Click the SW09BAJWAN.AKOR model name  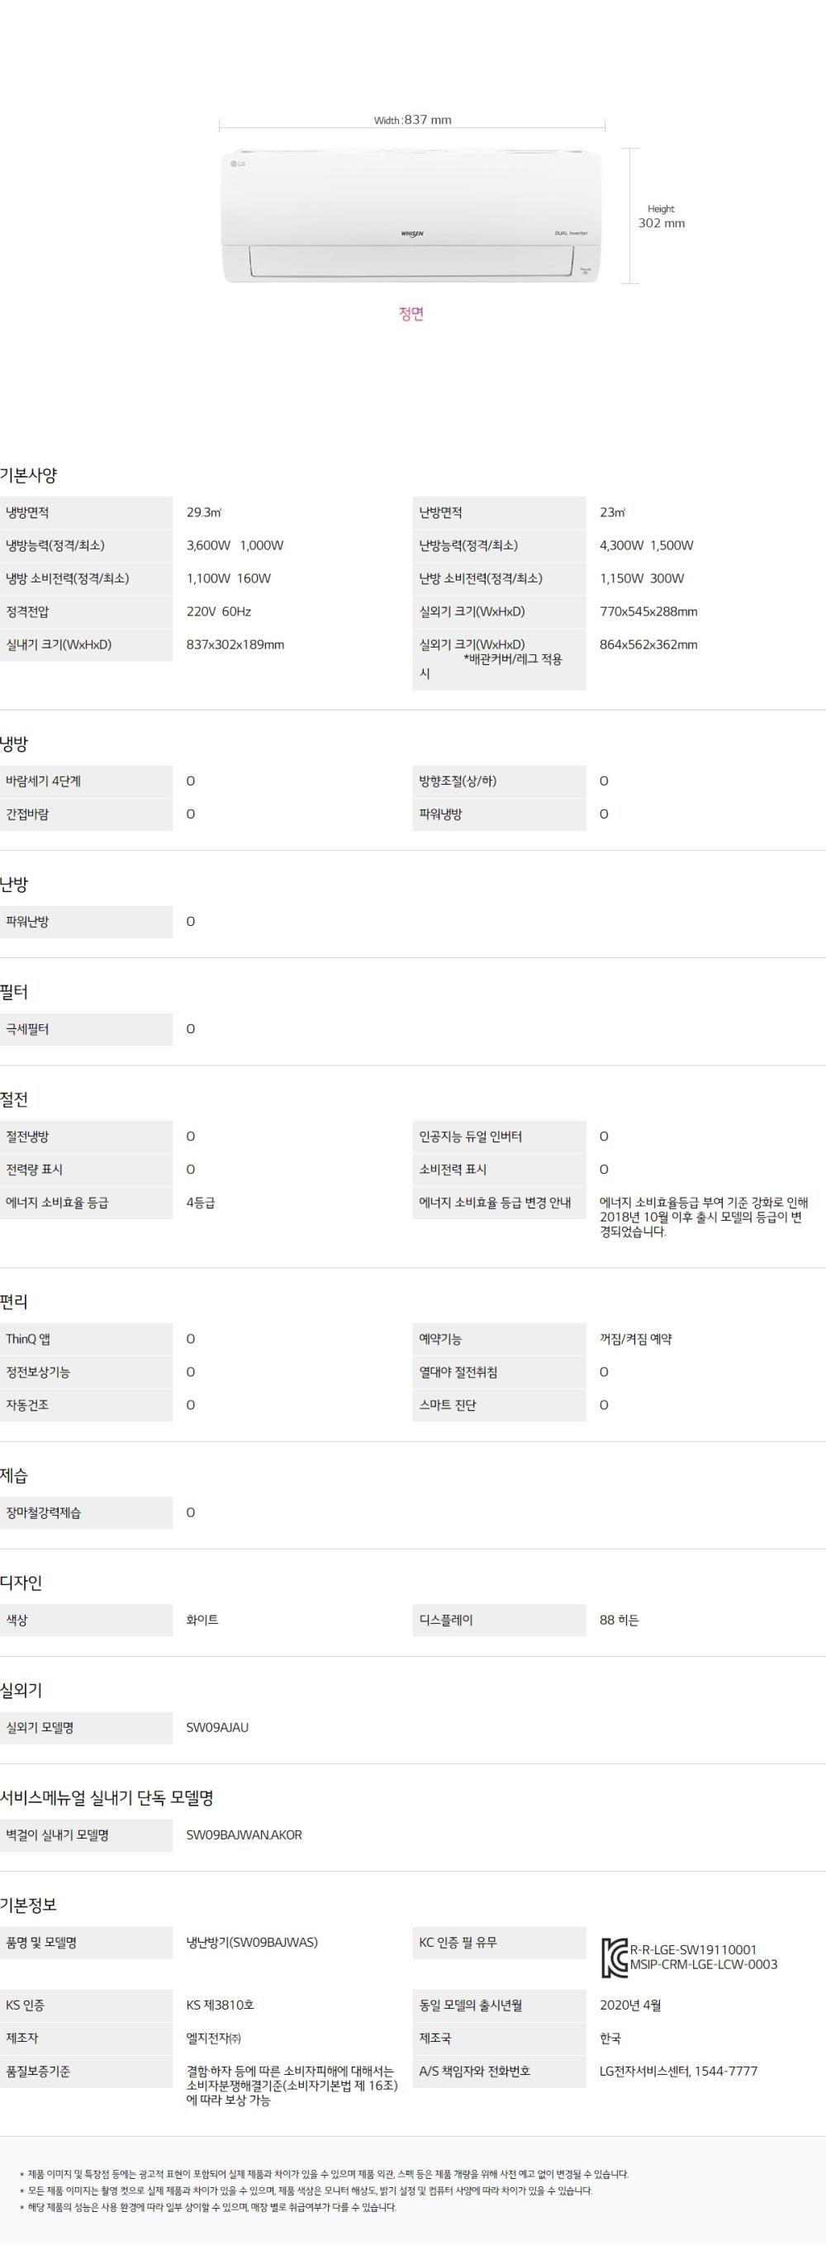(244, 1834)
